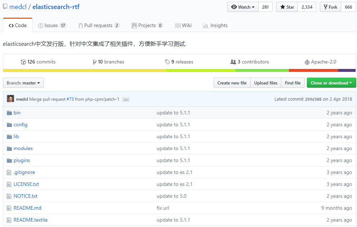This screenshot has width=357, height=227.
Task: Open the Branch: master dropdown
Action: tap(23, 83)
